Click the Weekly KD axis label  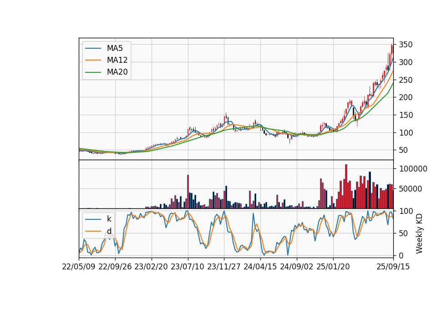(419, 233)
